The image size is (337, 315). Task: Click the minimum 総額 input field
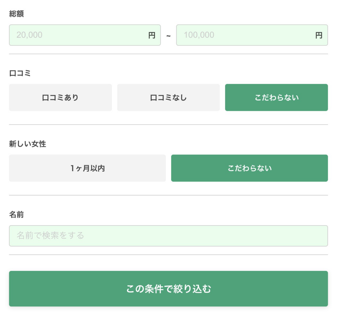tap(79, 35)
